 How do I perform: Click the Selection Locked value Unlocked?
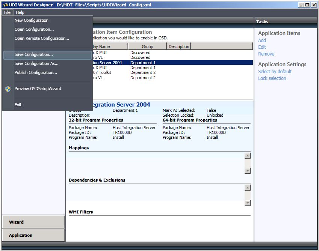tap(215, 115)
